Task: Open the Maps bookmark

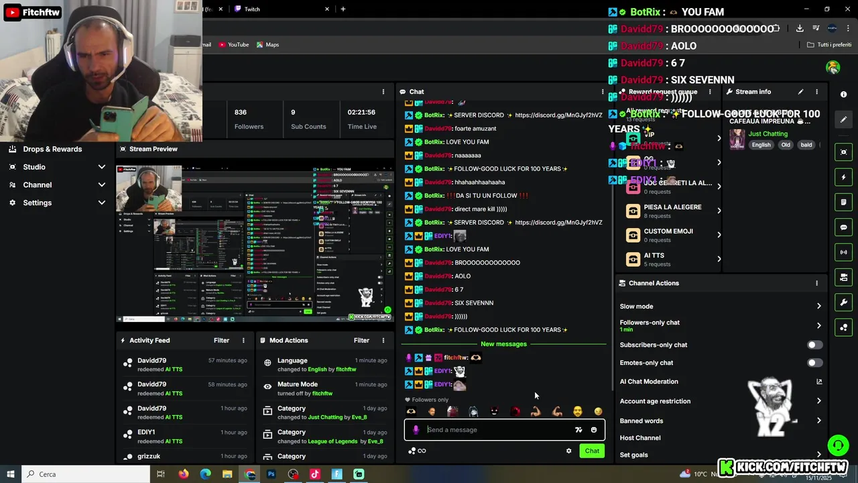Action: 267,45
